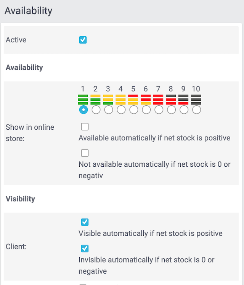Select availability radio button 9
This screenshot has width=244, height=285.
184,110
